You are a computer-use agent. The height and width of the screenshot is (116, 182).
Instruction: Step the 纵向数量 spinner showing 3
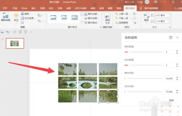pos(177,65)
